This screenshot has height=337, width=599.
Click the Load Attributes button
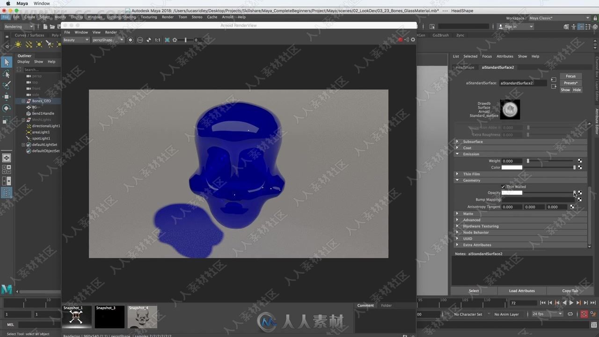522,291
